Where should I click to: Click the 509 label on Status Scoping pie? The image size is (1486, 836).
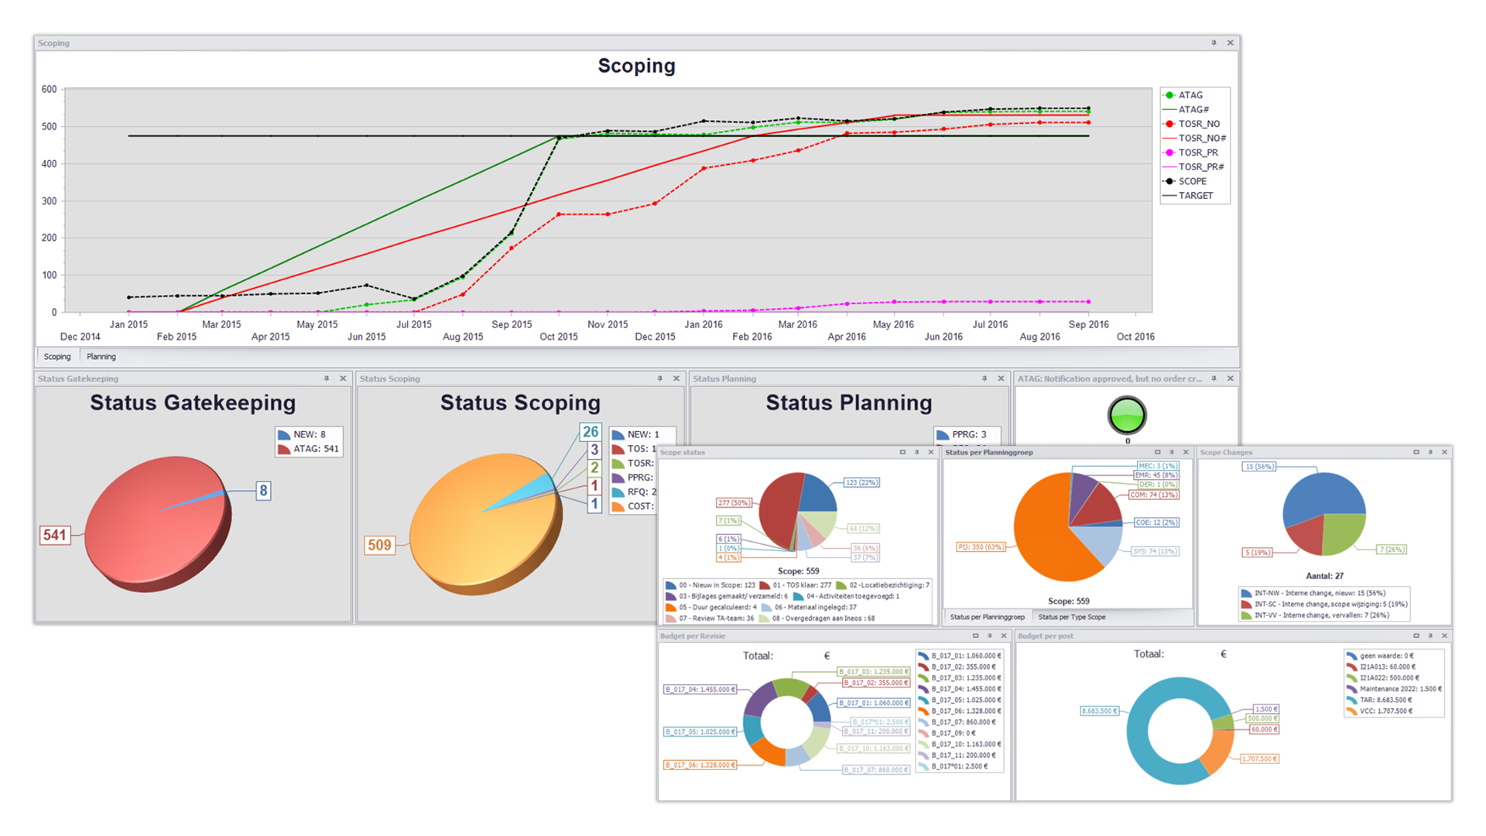click(x=379, y=545)
